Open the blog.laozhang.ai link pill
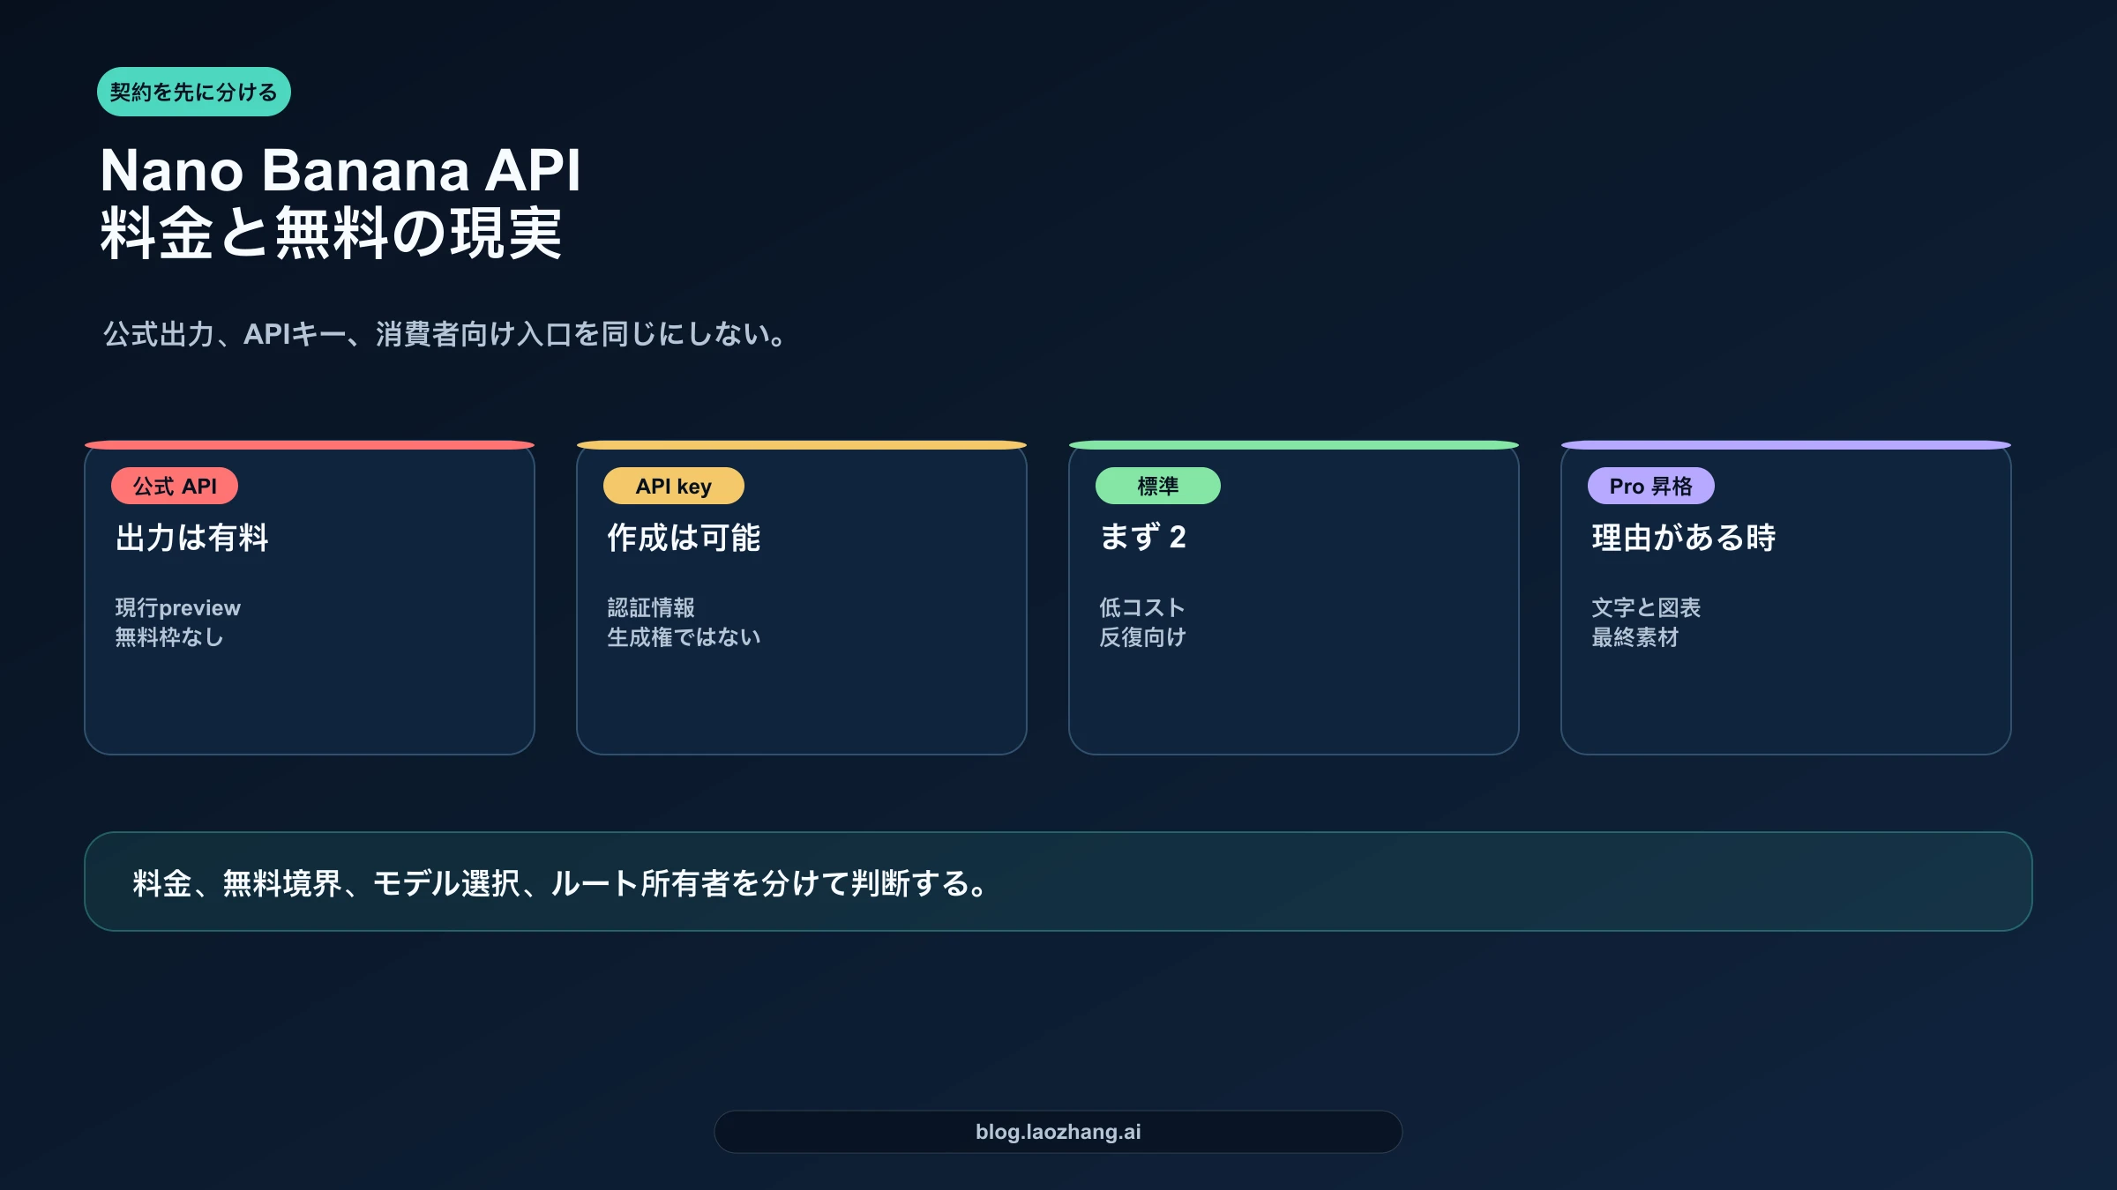This screenshot has width=2117, height=1190. tap(1058, 1132)
